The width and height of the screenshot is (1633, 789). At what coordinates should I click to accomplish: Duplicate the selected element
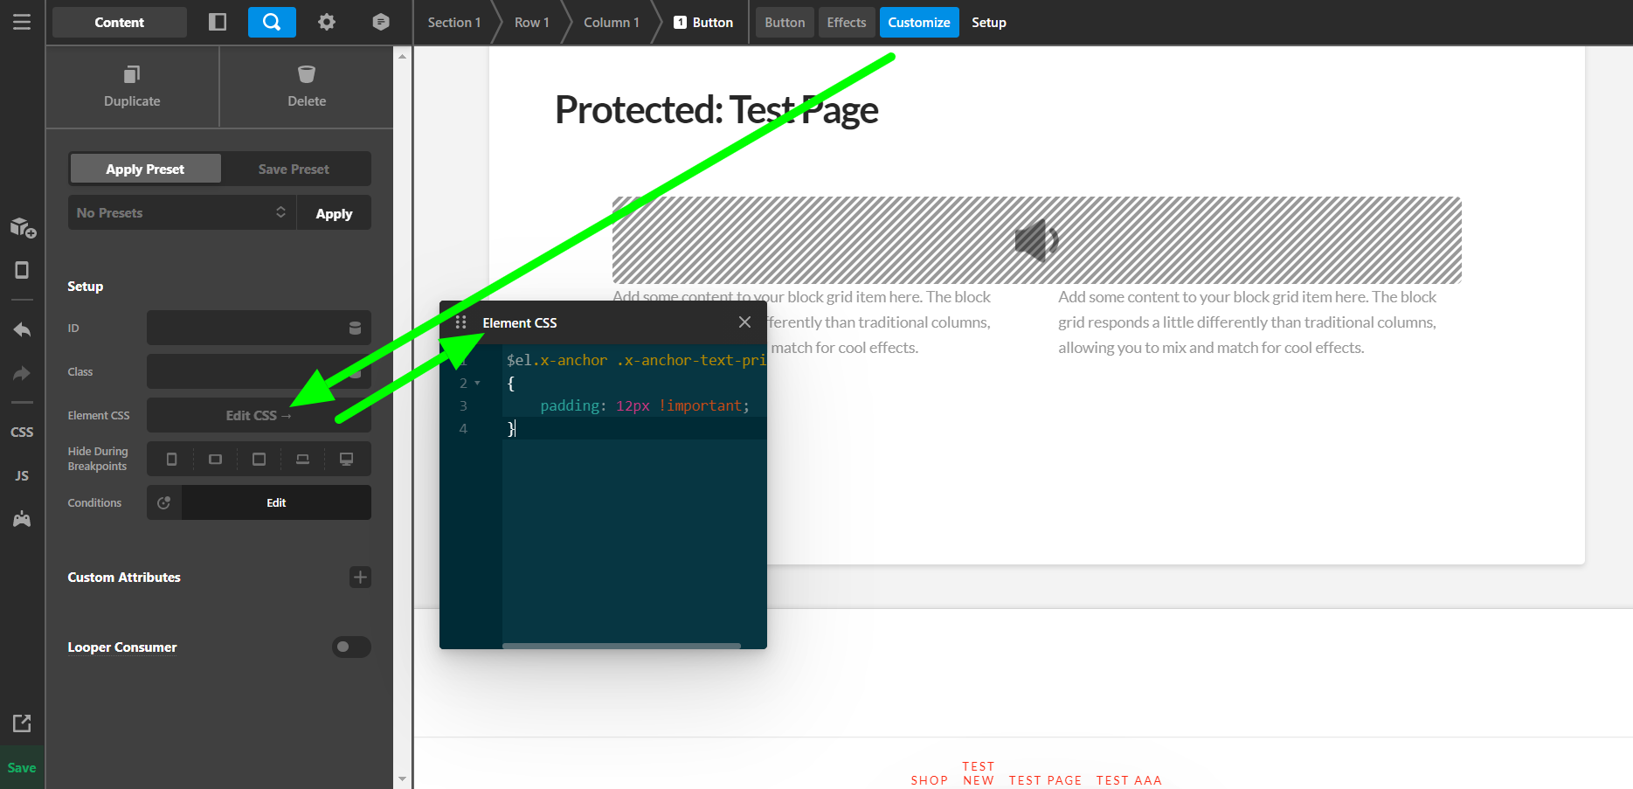click(x=132, y=87)
